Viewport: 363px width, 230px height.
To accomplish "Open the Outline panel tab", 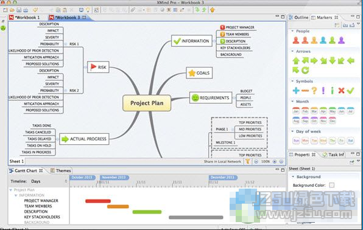I will coord(298,18).
